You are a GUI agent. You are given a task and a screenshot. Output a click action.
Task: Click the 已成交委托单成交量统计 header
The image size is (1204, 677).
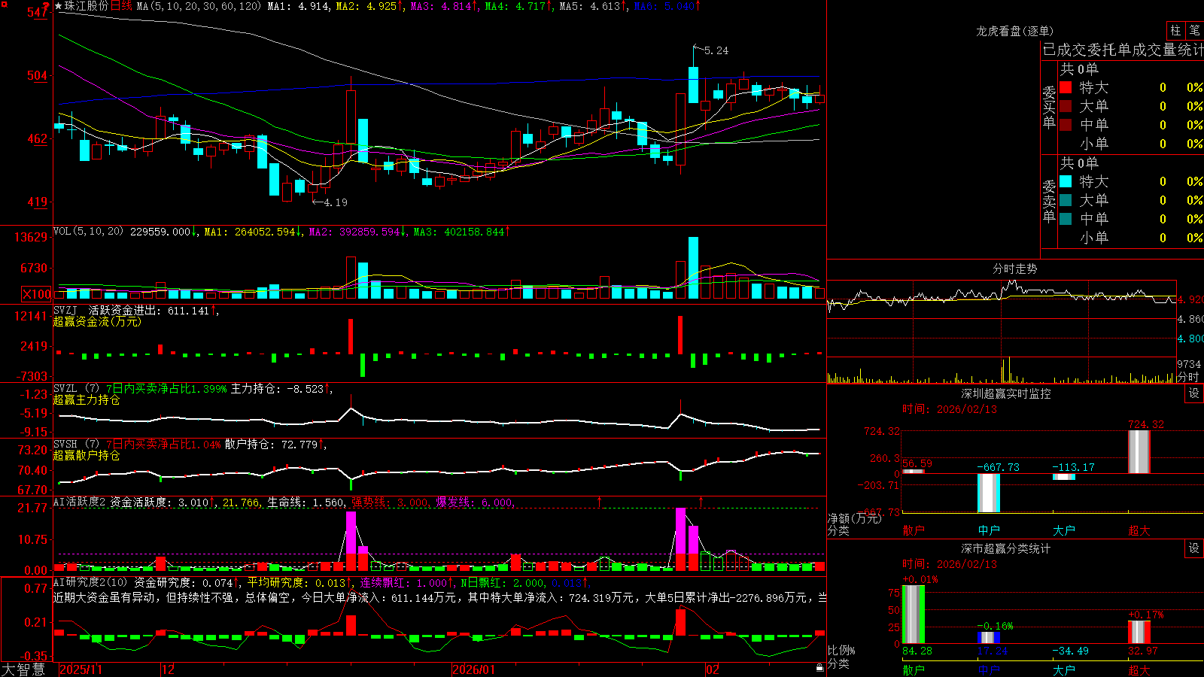click(1123, 50)
